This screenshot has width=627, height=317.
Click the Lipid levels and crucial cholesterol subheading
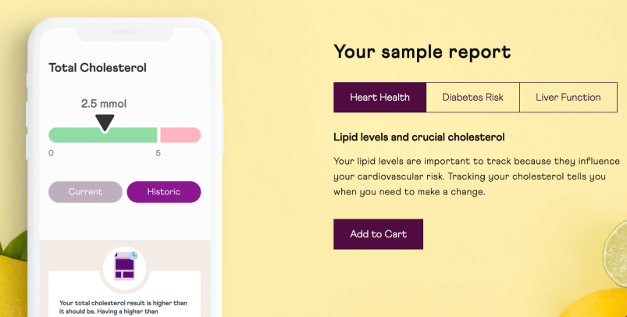tap(419, 137)
